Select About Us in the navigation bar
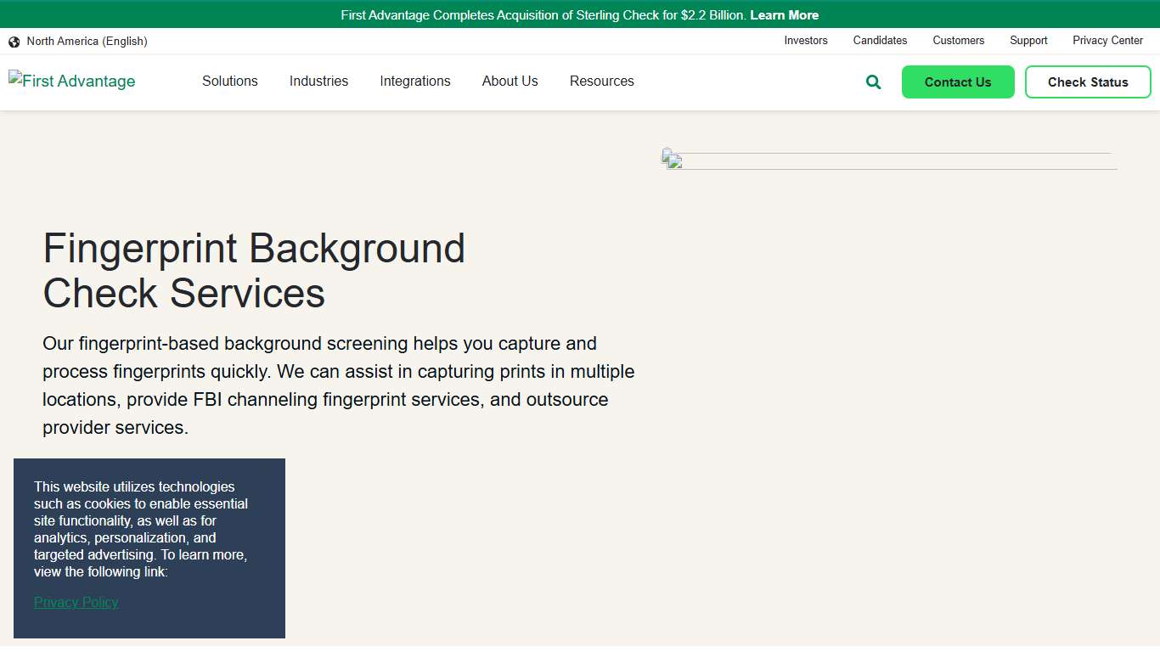Image resolution: width=1160 pixels, height=652 pixels. [x=510, y=81]
